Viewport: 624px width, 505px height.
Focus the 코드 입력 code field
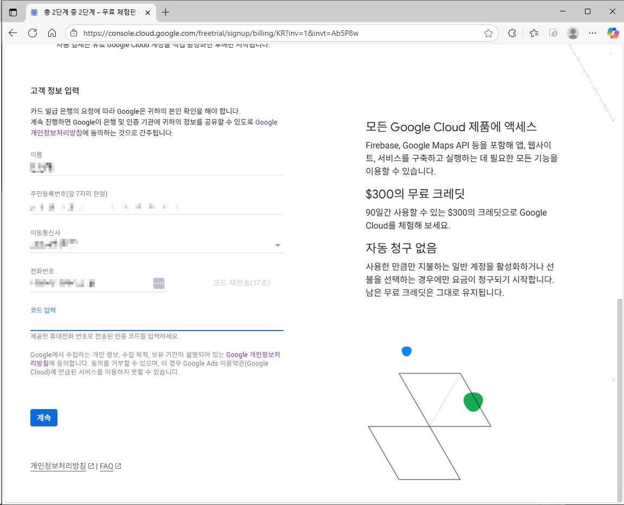pos(157,322)
